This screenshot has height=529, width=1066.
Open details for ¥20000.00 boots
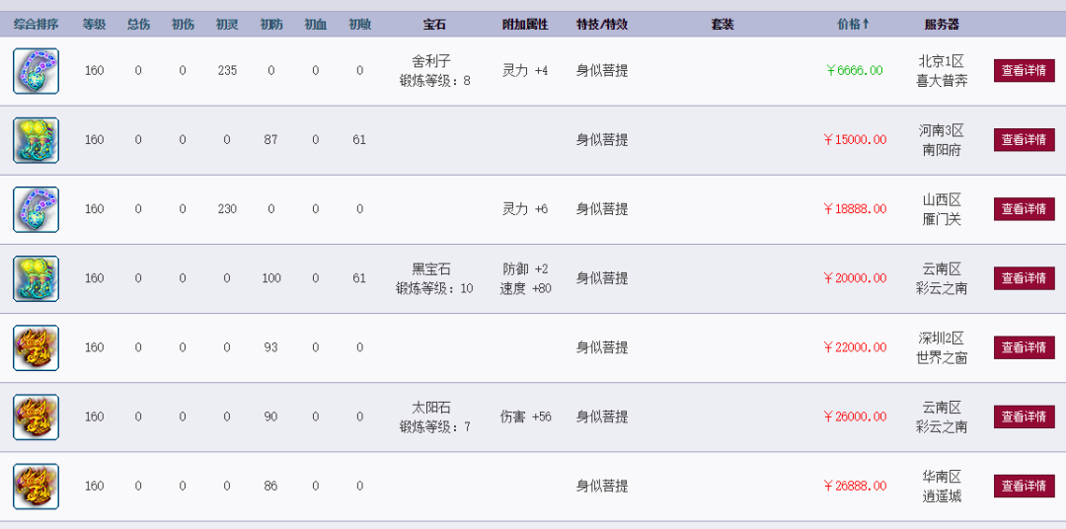[x=1024, y=278]
